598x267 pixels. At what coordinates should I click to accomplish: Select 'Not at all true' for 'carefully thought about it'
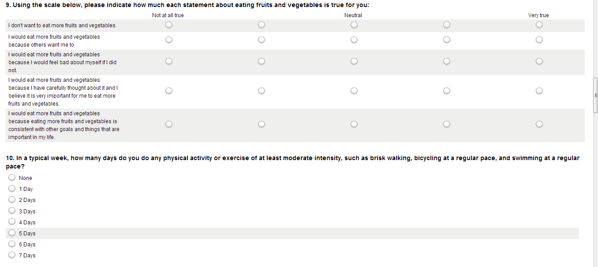pyautogui.click(x=168, y=91)
